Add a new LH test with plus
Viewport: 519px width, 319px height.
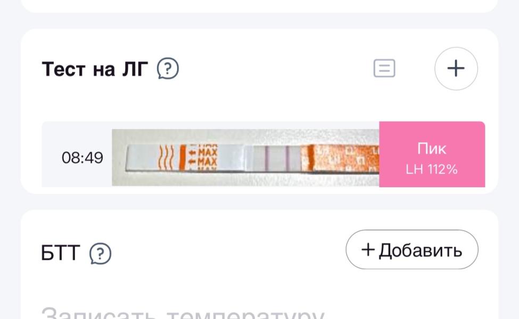click(456, 69)
